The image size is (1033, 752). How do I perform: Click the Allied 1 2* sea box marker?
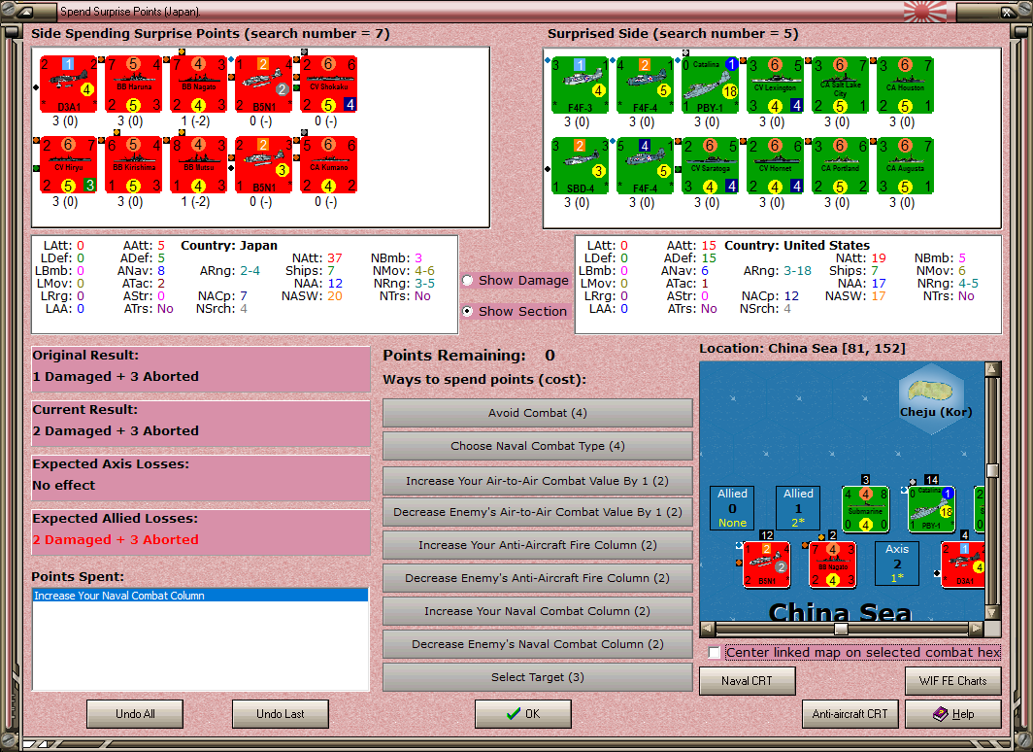[x=798, y=508]
